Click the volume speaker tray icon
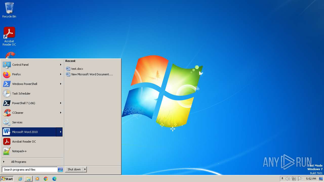Image resolution: width=324 pixels, height=182 pixels. [x=288, y=179]
